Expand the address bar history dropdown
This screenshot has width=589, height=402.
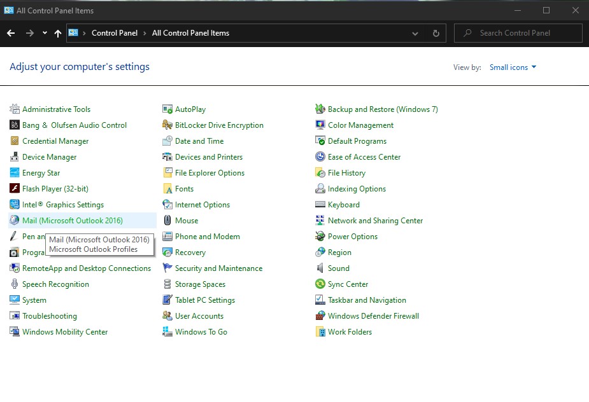(415, 34)
